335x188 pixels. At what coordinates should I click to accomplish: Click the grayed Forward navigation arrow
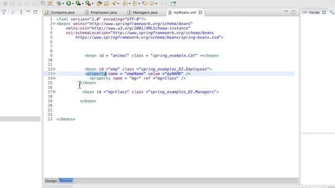click(x=162, y=4)
